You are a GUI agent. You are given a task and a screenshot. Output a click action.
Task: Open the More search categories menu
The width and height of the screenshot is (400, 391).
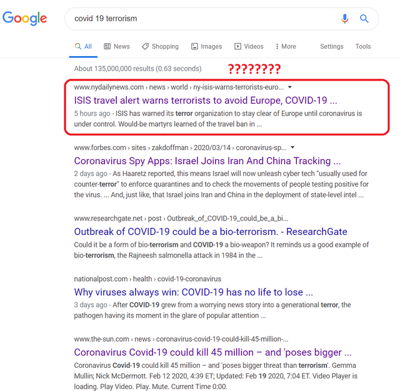click(x=286, y=46)
